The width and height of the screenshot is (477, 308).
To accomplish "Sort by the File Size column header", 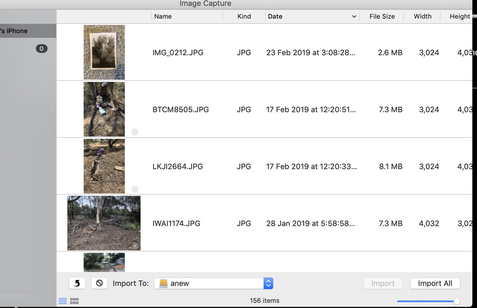I will 382,16.
